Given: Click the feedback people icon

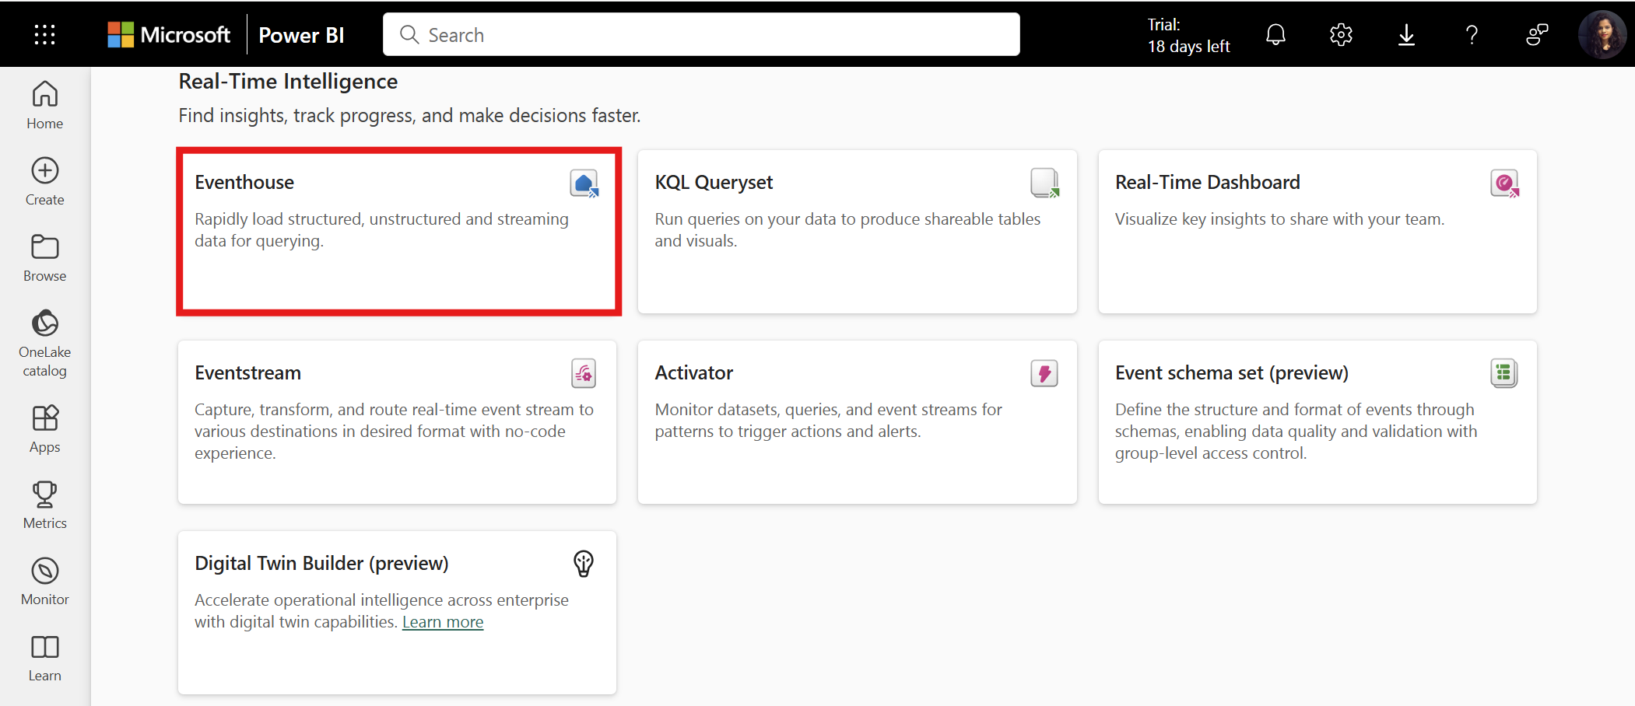Looking at the screenshot, I should pyautogui.click(x=1537, y=34).
